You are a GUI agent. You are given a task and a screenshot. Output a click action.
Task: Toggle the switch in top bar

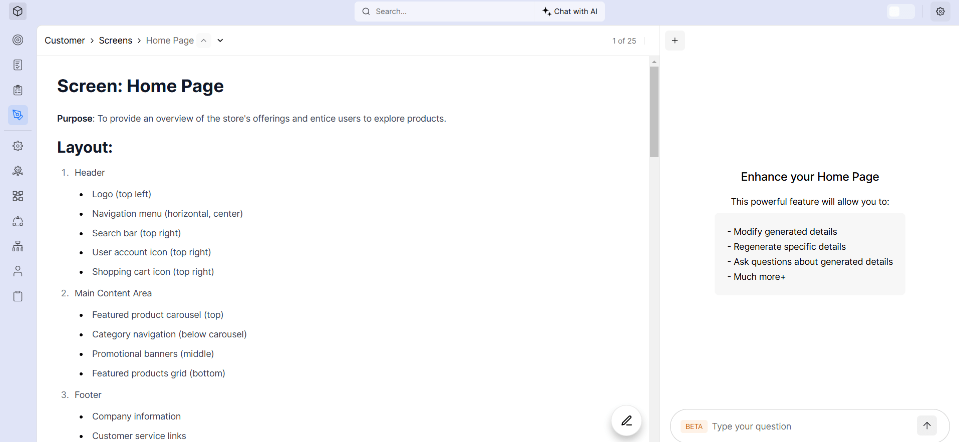point(901,12)
